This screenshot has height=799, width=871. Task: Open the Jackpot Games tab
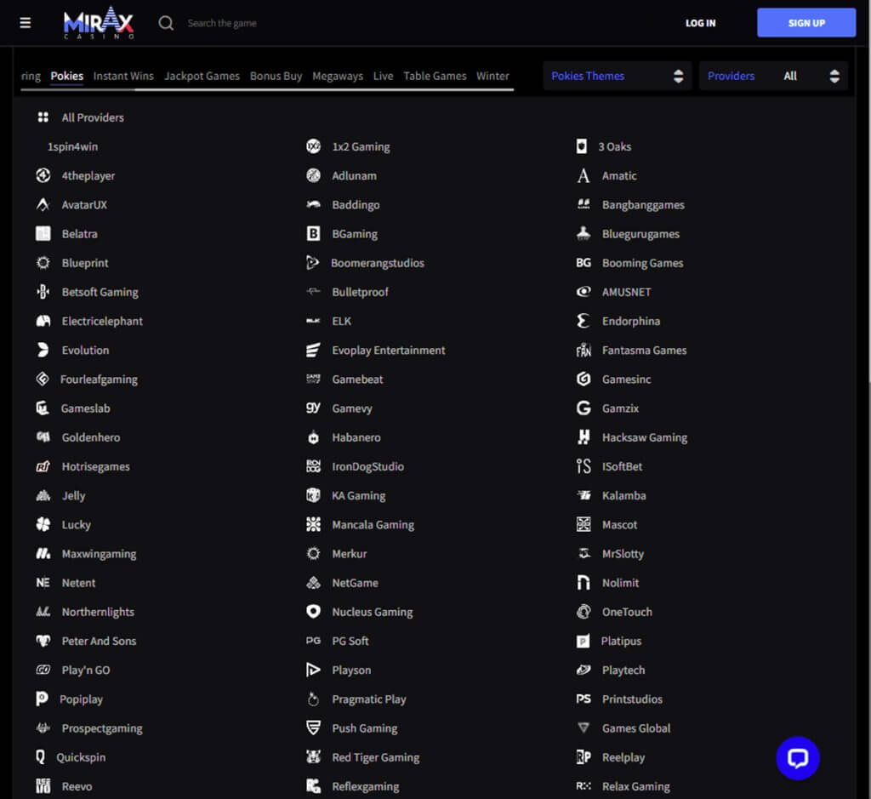pyautogui.click(x=202, y=76)
